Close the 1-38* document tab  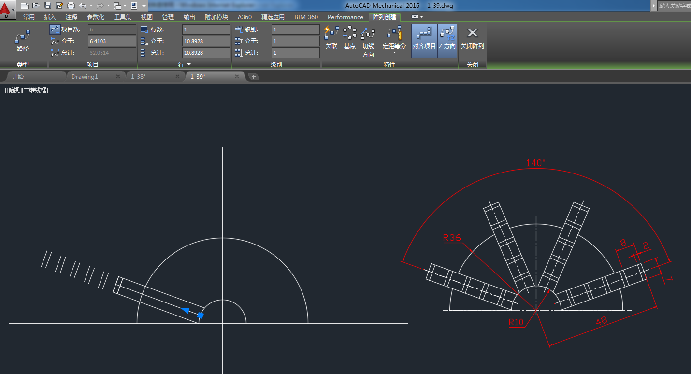coord(178,76)
